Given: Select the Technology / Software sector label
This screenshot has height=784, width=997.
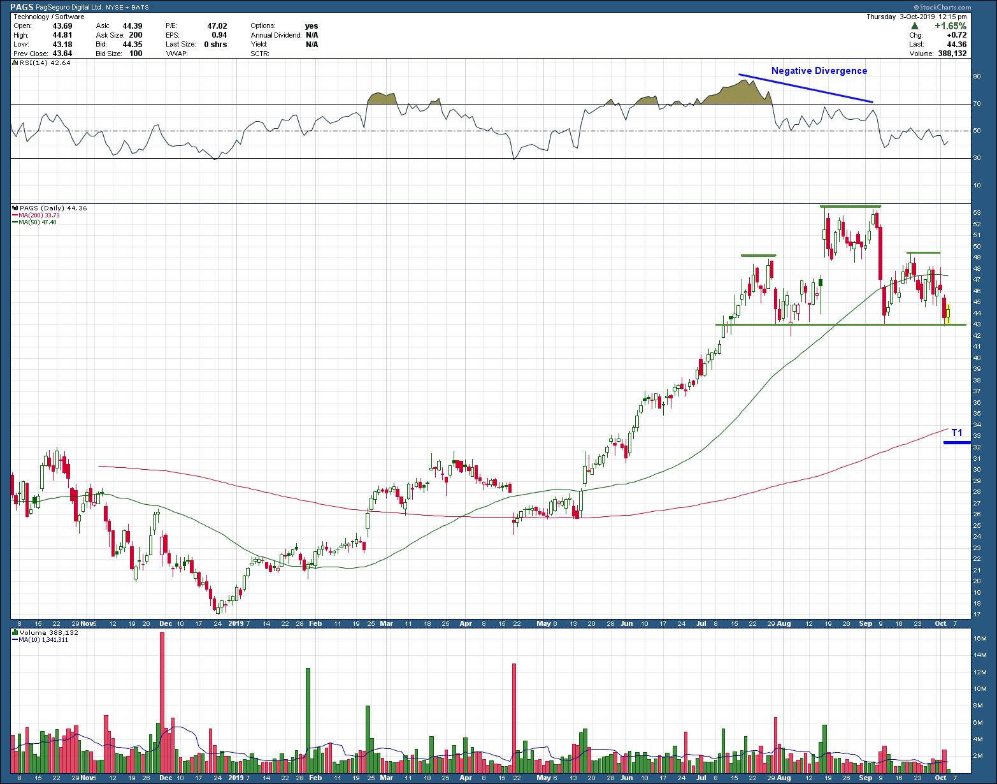Looking at the screenshot, I should (x=49, y=17).
